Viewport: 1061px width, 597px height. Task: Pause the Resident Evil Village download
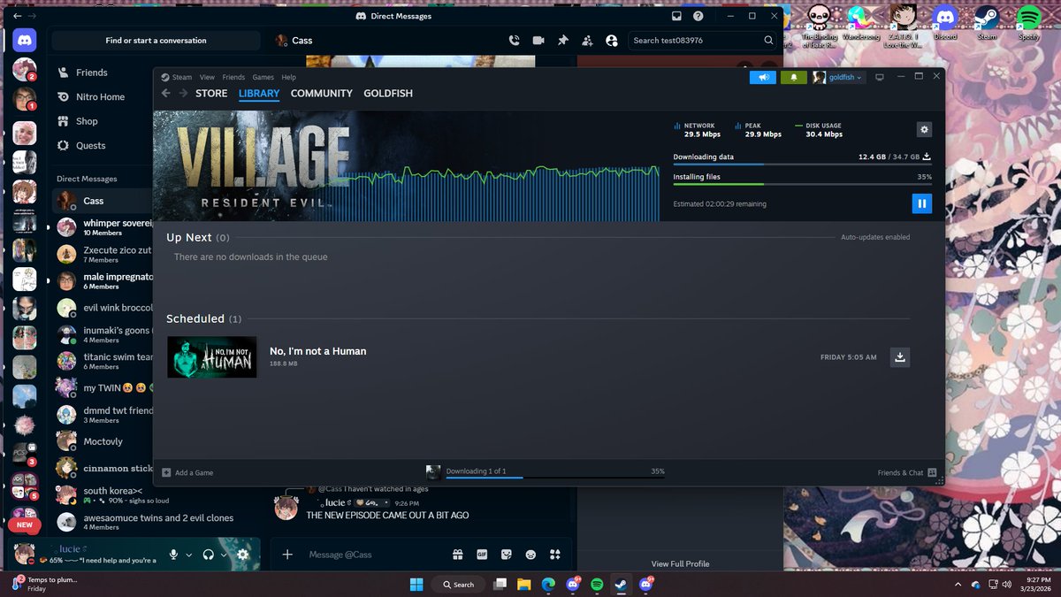tap(921, 203)
